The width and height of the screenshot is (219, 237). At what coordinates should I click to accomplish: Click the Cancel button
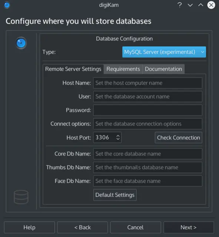pos(136,227)
